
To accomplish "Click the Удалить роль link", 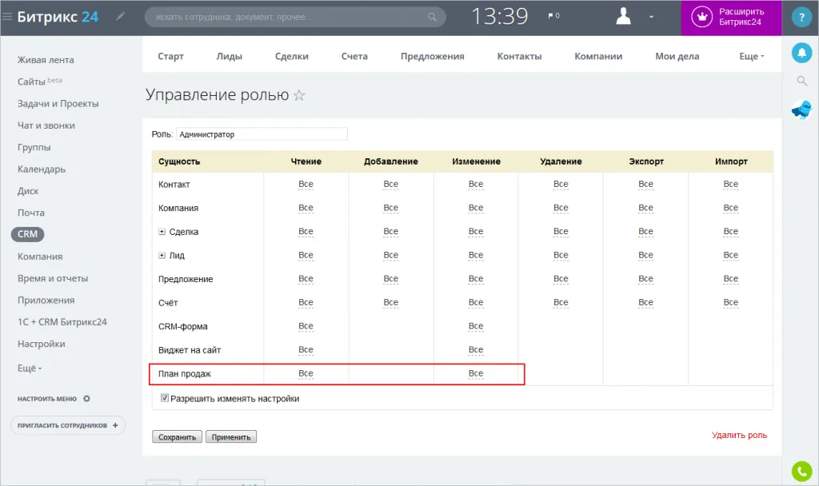I will coord(739,436).
